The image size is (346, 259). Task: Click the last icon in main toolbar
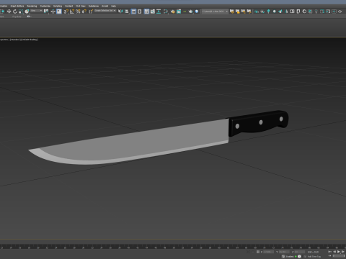click(x=340, y=12)
